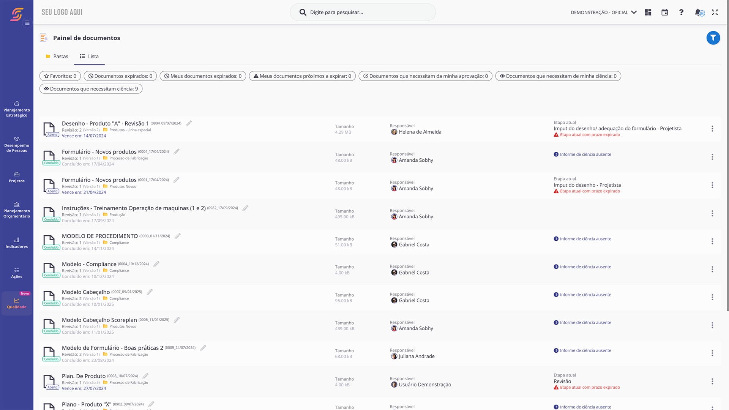
Task: Toggle Favoritos filter chip
Action: [x=60, y=76]
